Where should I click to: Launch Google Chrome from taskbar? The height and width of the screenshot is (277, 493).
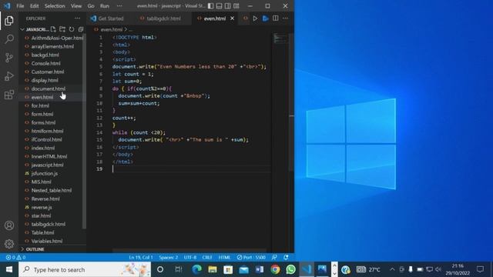click(x=275, y=269)
